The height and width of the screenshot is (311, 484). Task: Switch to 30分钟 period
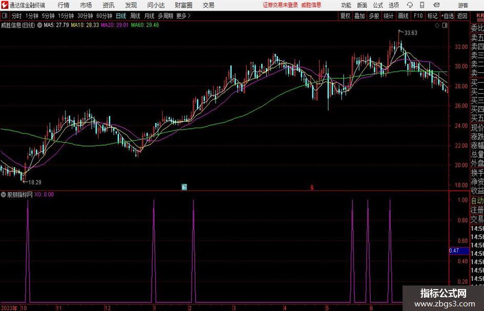[85, 16]
